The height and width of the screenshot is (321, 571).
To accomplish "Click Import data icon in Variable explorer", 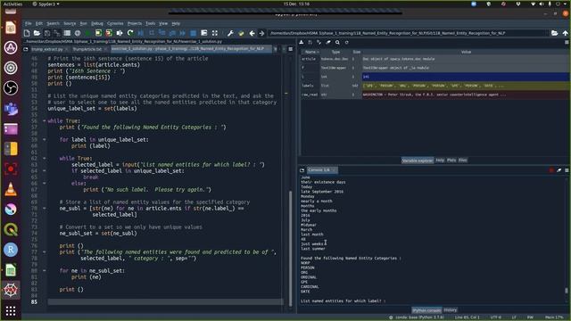I will point(302,42).
